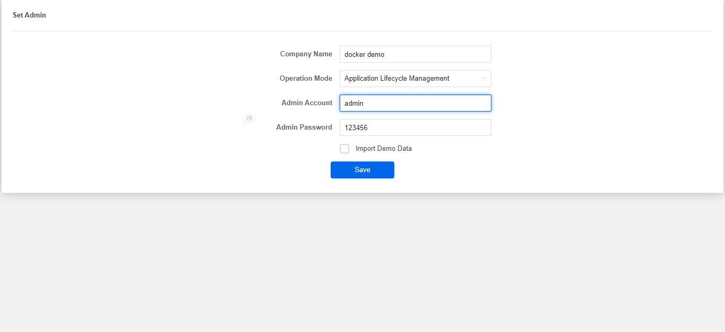Viewport: 725px width, 332px height.
Task: Click the Import Demo Data label text
Action: pyautogui.click(x=383, y=149)
